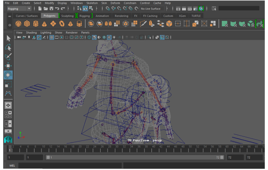Switch to single pane layout

click(8, 105)
